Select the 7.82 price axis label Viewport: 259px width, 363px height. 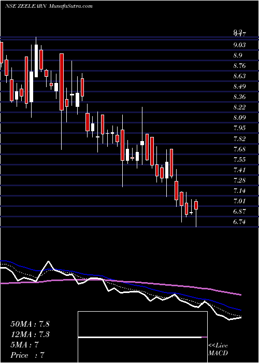click(239, 138)
